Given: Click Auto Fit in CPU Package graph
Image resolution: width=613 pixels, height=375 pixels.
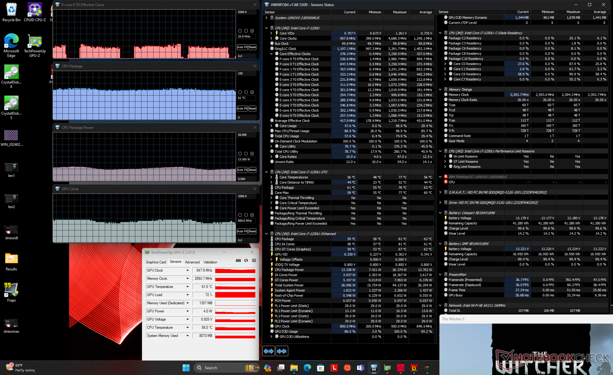Looking at the screenshot, I should [242, 108].
